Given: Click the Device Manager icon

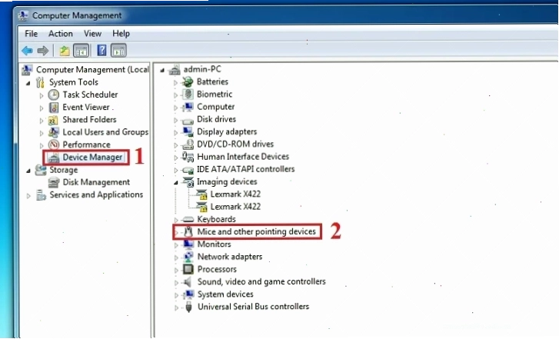Looking at the screenshot, I should pyautogui.click(x=54, y=158).
